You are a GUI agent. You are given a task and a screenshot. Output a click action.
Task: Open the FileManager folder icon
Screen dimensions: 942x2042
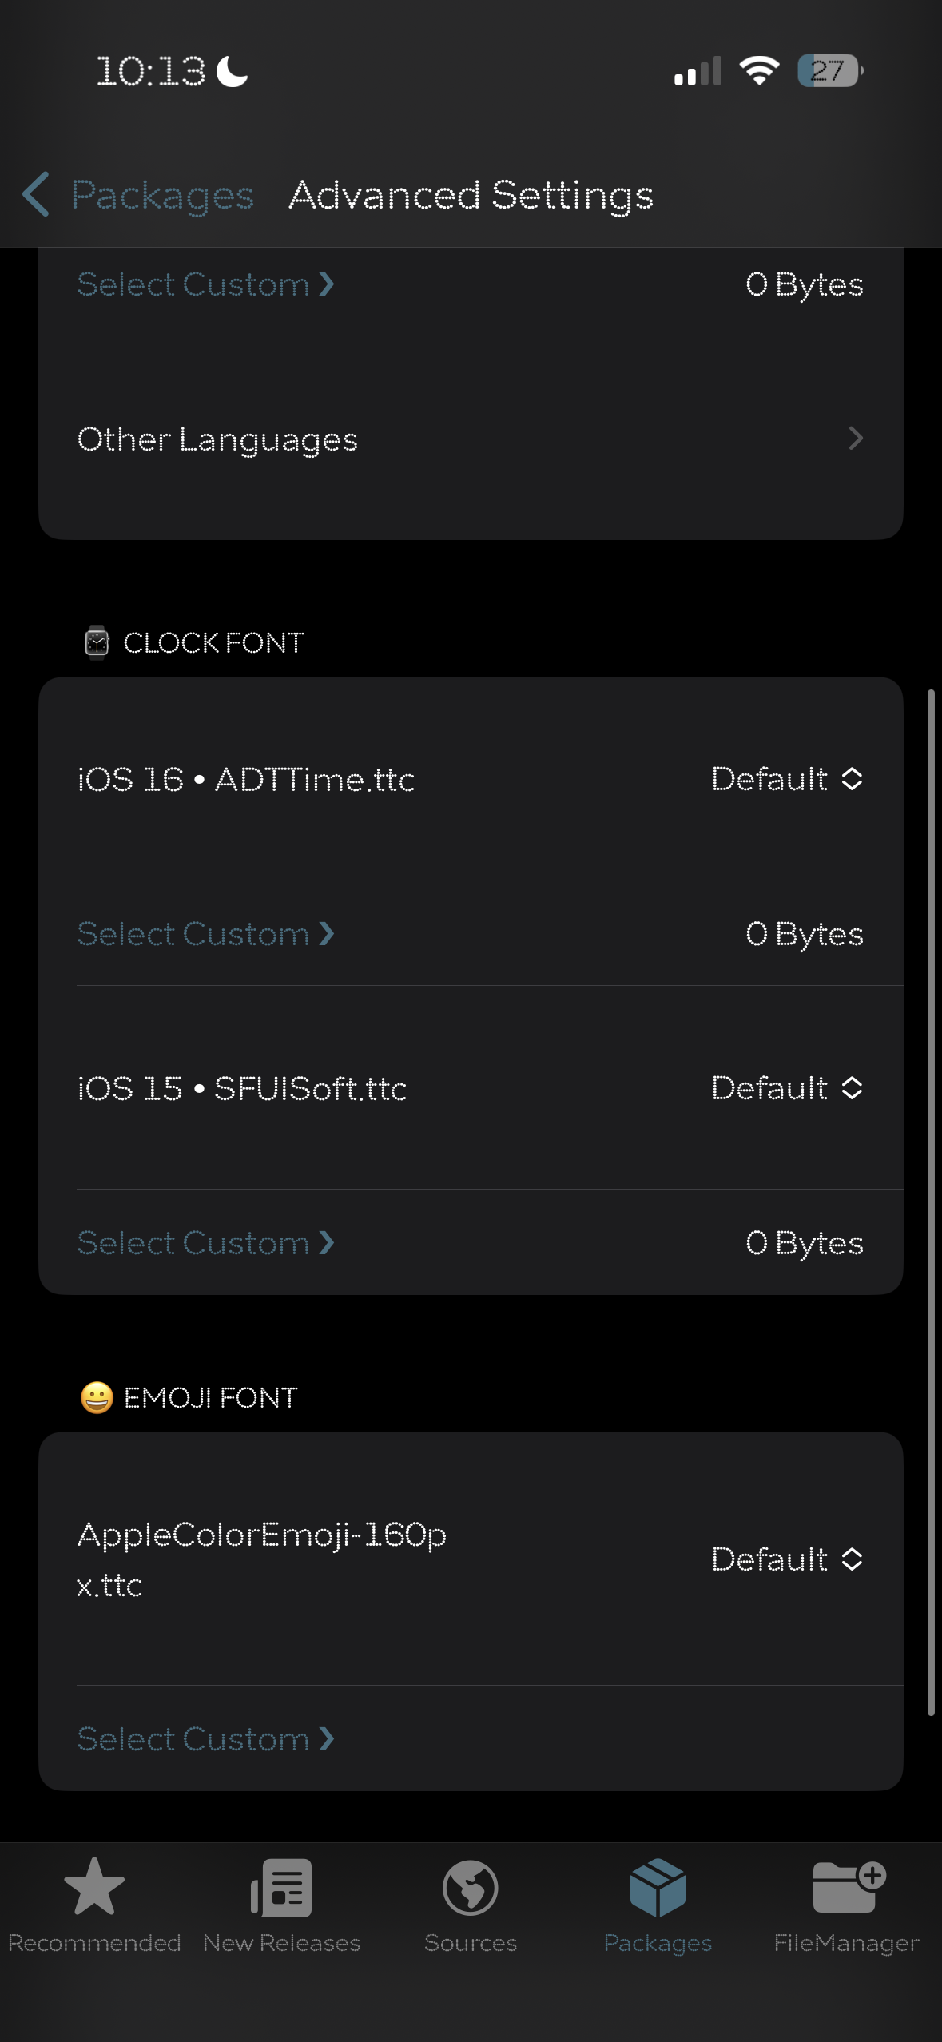pyautogui.click(x=847, y=1887)
